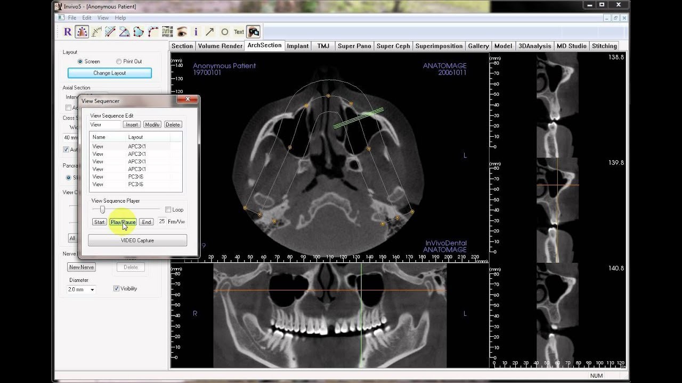This screenshot has height=383, width=682.
Task: Toggle the Loop checkbox
Action: pos(168,210)
